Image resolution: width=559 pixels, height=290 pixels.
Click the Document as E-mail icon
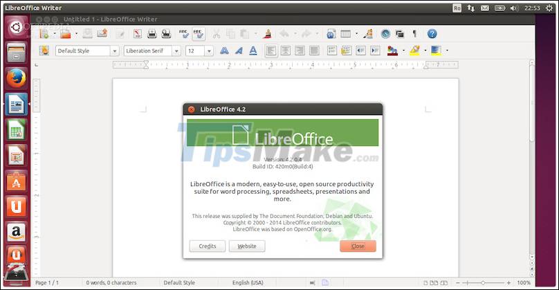pyautogui.click(x=102, y=33)
